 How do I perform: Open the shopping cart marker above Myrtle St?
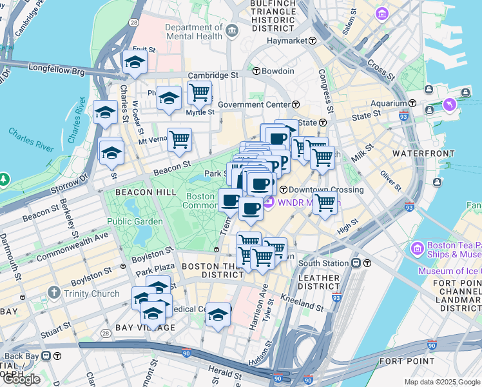[200, 94]
